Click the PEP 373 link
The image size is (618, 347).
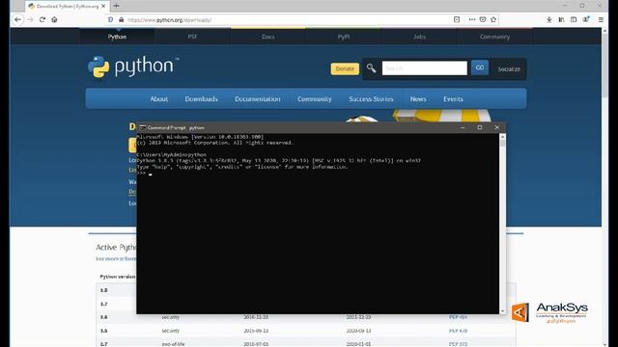(458, 344)
